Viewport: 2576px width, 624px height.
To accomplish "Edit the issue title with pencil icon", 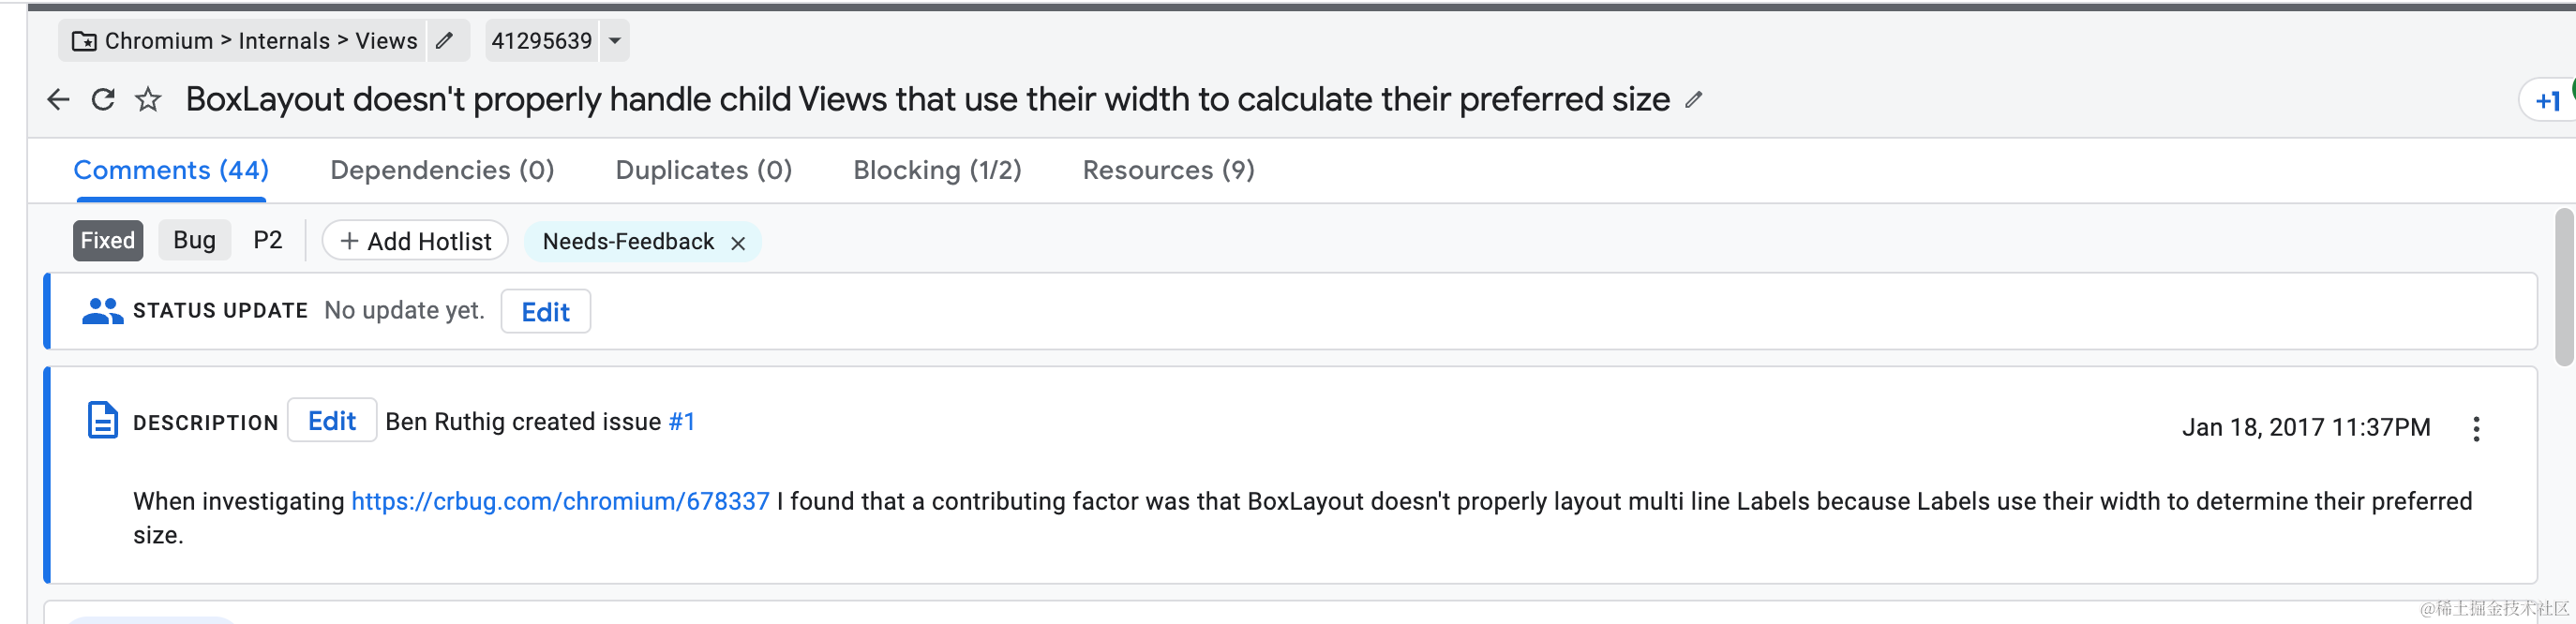I will [x=1694, y=100].
